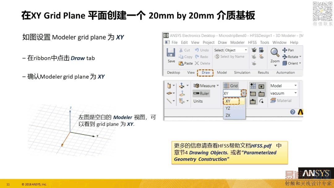Click the curved arc snap icon
Image resolution: width=334 pixels, height=188 pixels.
point(261,101)
